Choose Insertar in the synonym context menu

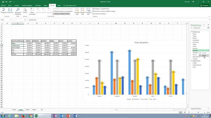(x=204, y=53)
